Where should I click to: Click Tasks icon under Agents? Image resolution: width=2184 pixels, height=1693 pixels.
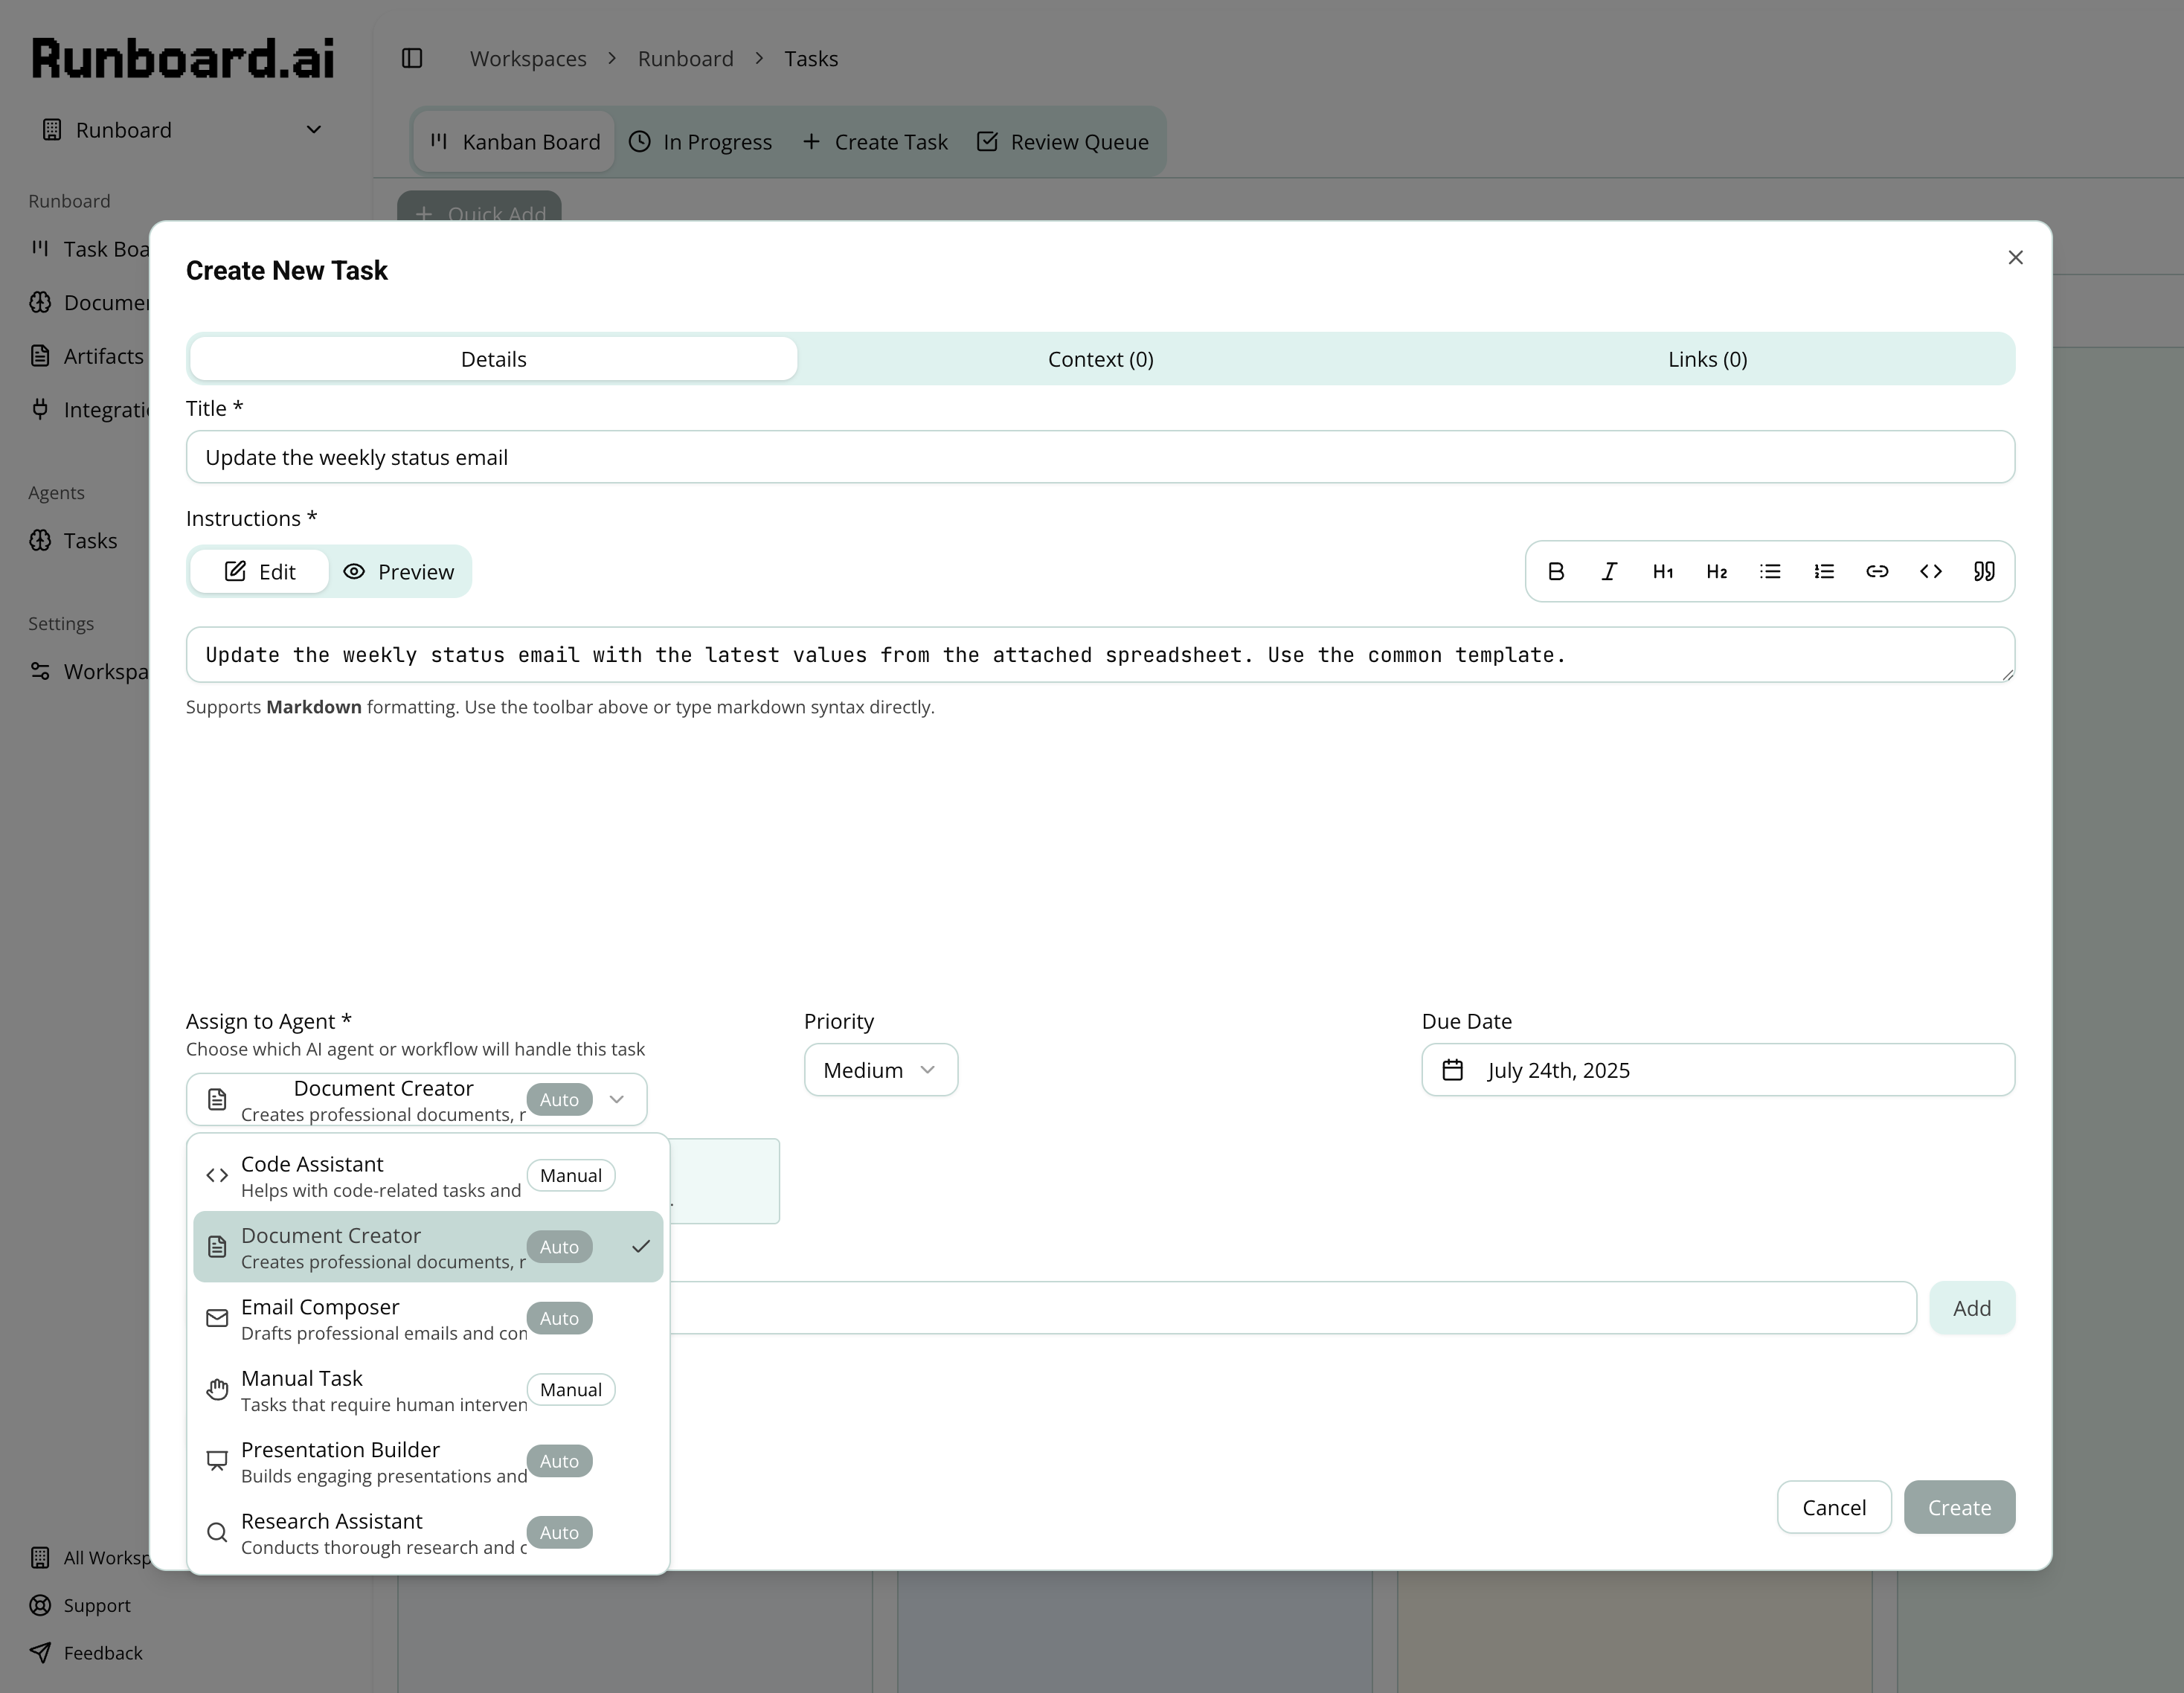(x=40, y=541)
